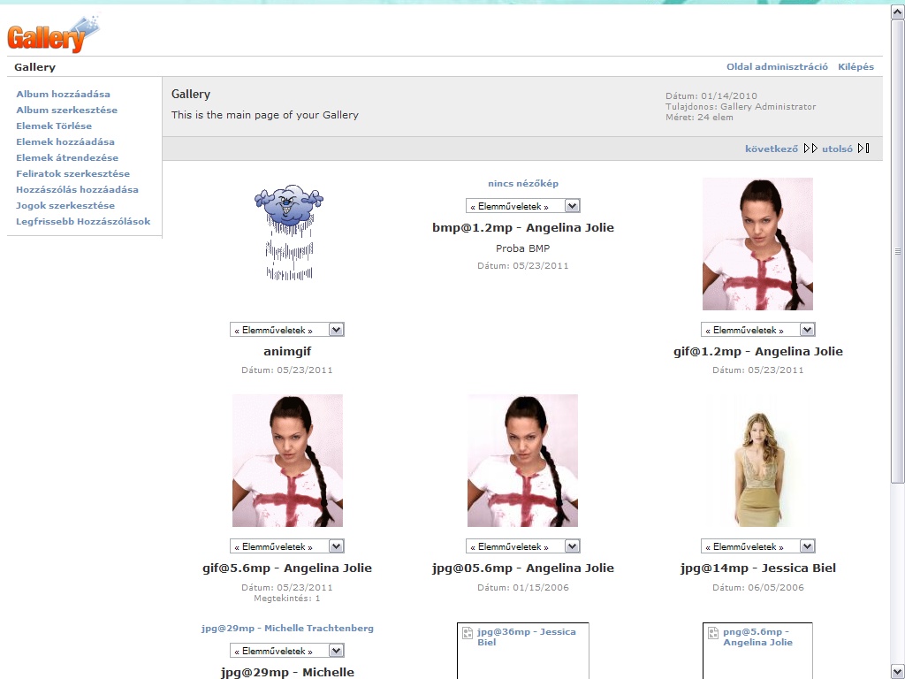Select Elemek hozzáadása in sidebar

[x=65, y=141]
